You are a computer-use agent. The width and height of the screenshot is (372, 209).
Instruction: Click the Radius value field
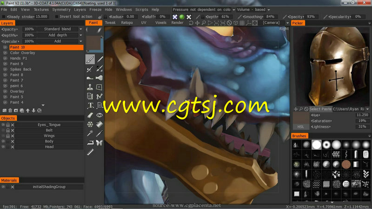130,17
